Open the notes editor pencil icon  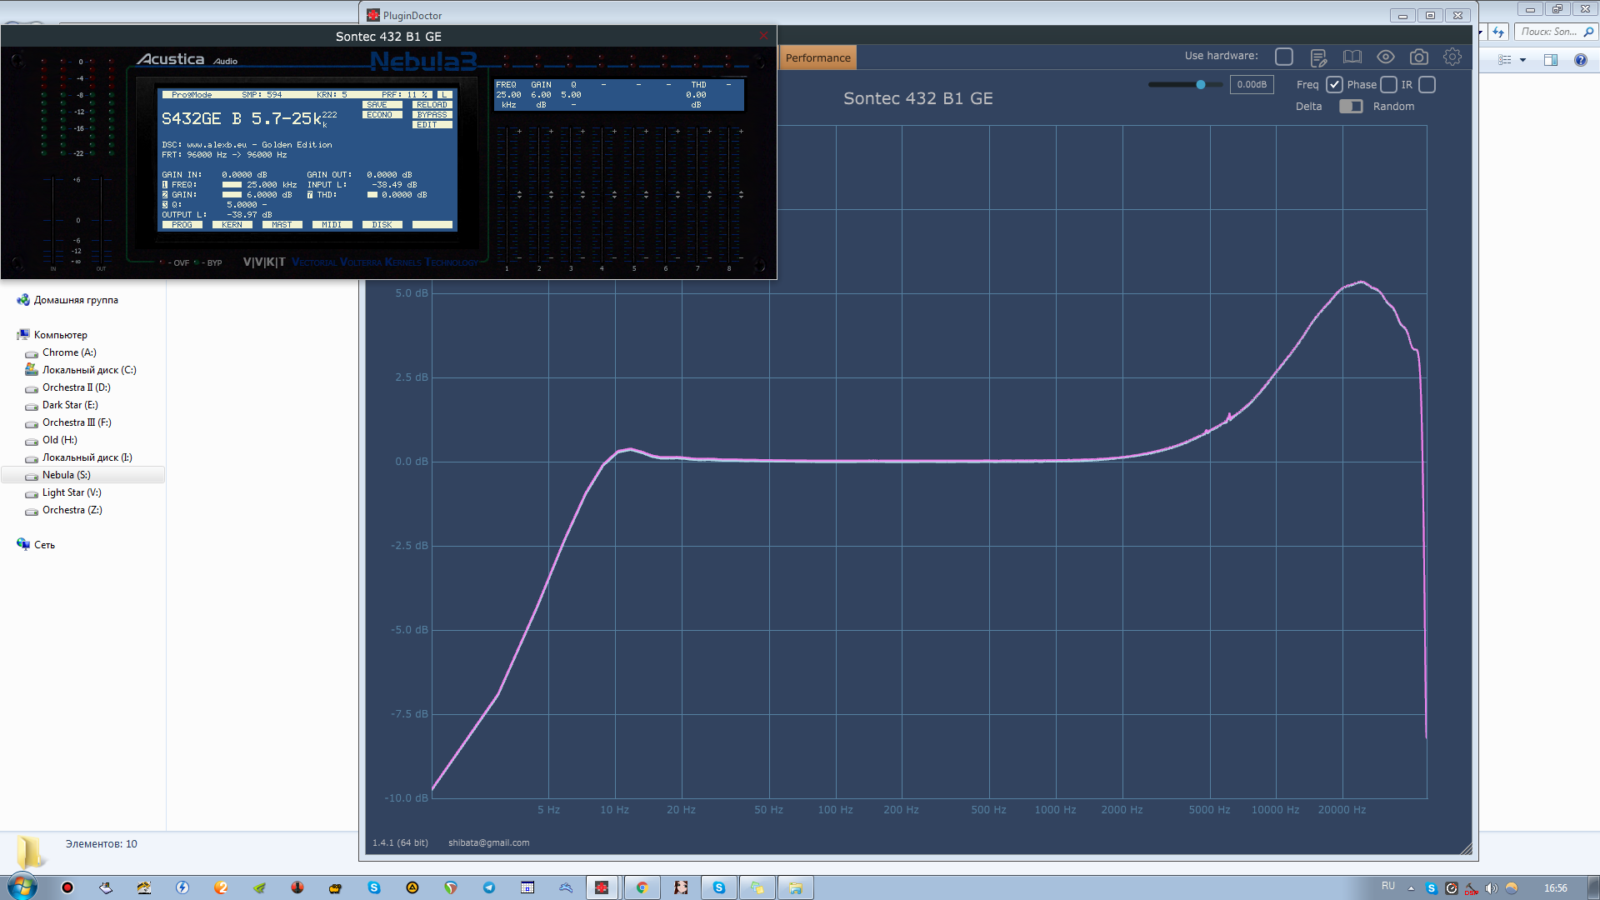tap(1318, 57)
